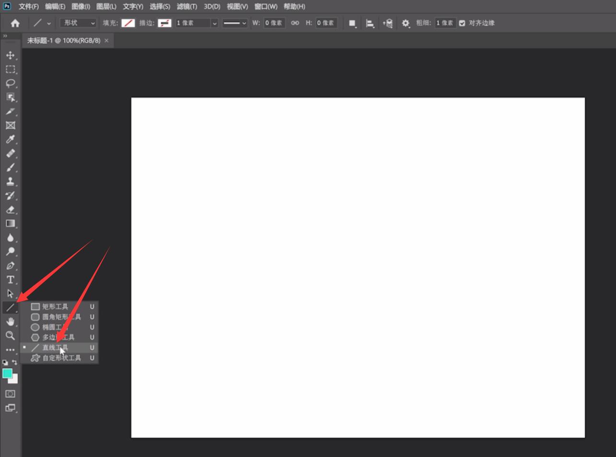Choose 多边形工具 from the flyout
Image resolution: width=616 pixels, height=457 pixels.
[59, 337]
